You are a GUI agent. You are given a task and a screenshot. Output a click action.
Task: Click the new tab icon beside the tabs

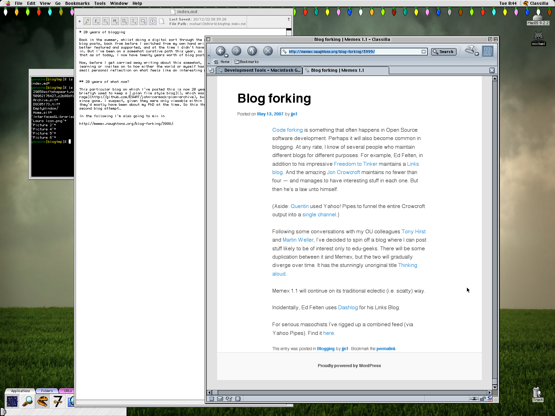(211, 70)
